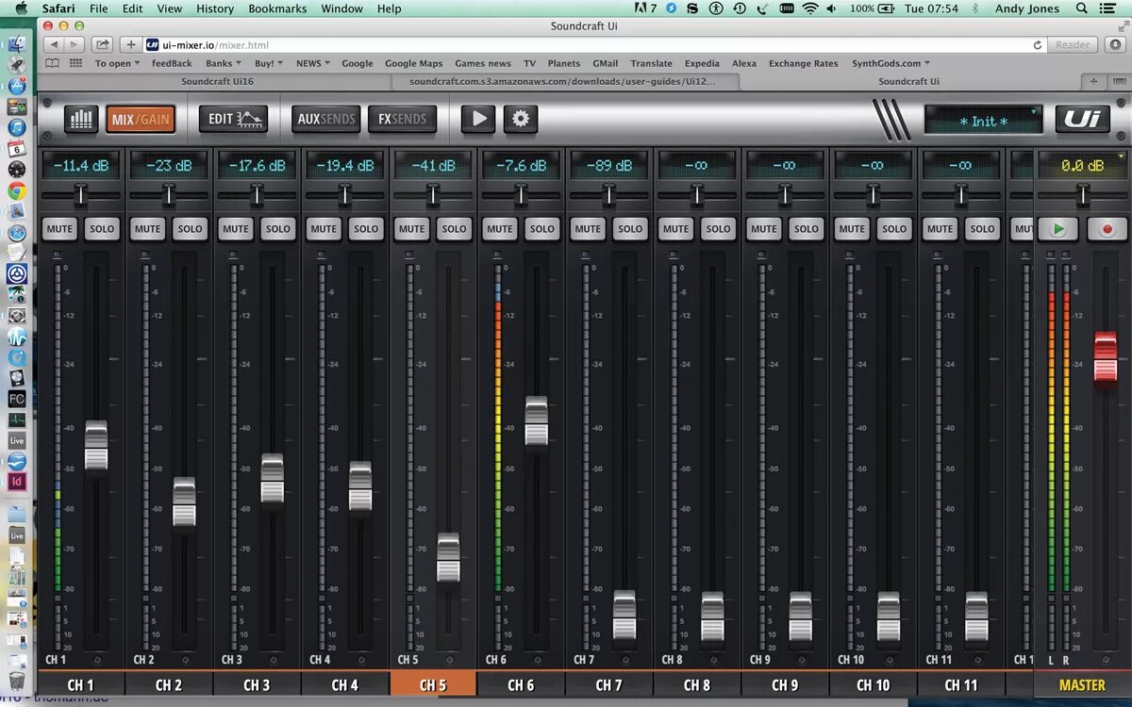The height and width of the screenshot is (707, 1132).
Task: Click Safari's share icon
Action: pyautogui.click(x=102, y=44)
